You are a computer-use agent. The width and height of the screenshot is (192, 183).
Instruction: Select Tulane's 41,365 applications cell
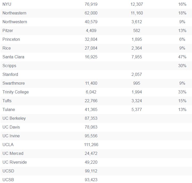pyautogui.click(x=91, y=109)
